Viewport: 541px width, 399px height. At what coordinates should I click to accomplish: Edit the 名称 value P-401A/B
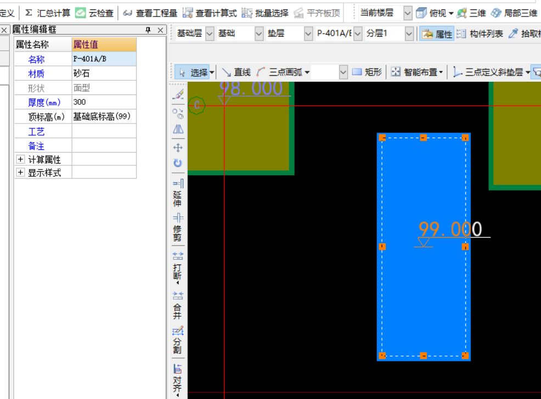(104, 59)
